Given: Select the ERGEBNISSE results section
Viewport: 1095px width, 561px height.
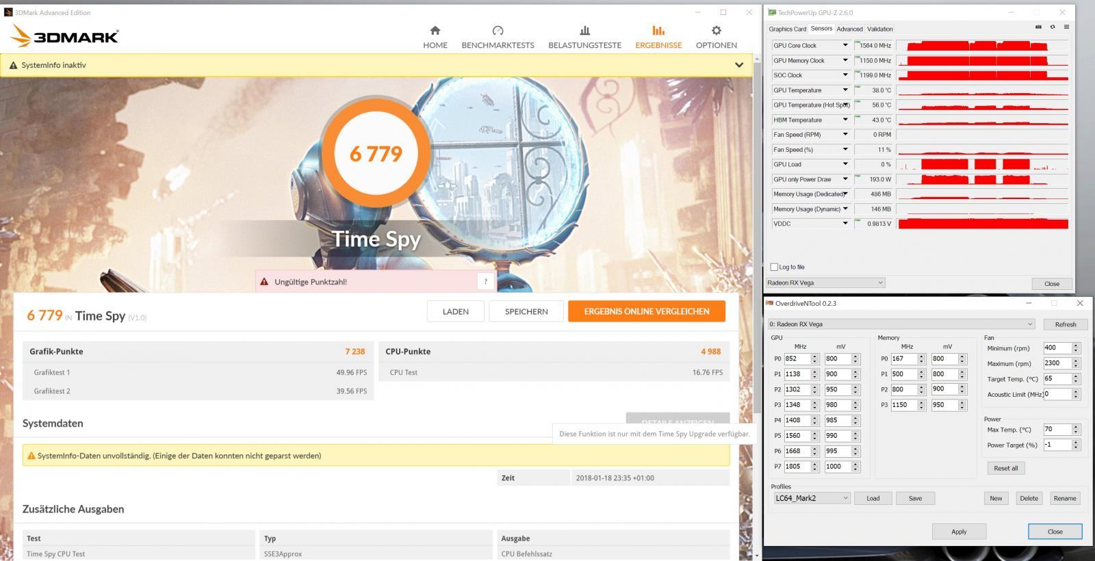Looking at the screenshot, I should coord(658,37).
